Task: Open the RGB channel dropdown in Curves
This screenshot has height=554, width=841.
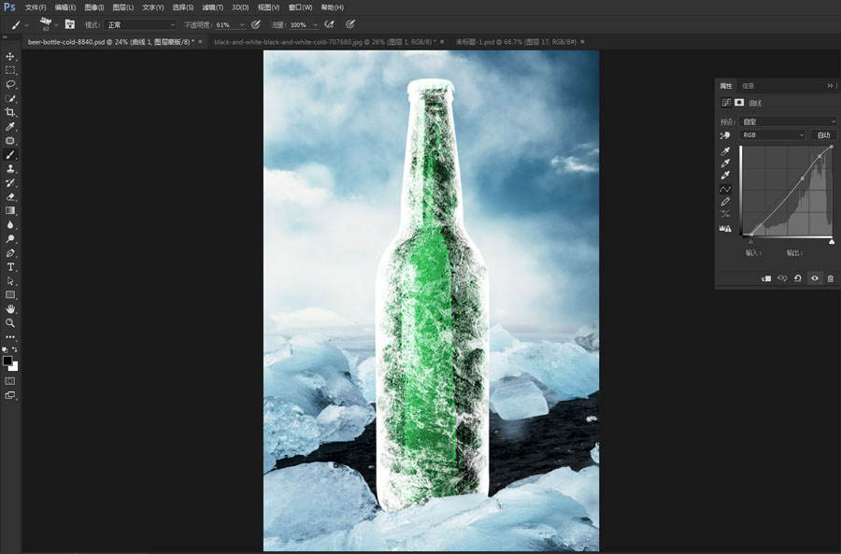Action: coord(772,135)
